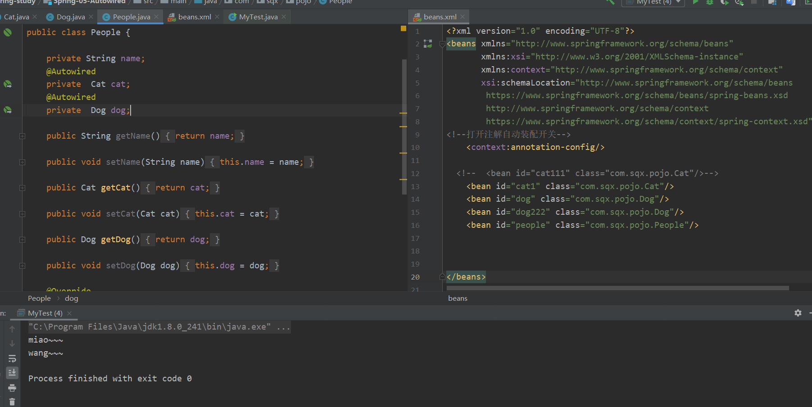The height and width of the screenshot is (407, 812).
Task: Click the bean line with id="people"
Action: click(582, 225)
